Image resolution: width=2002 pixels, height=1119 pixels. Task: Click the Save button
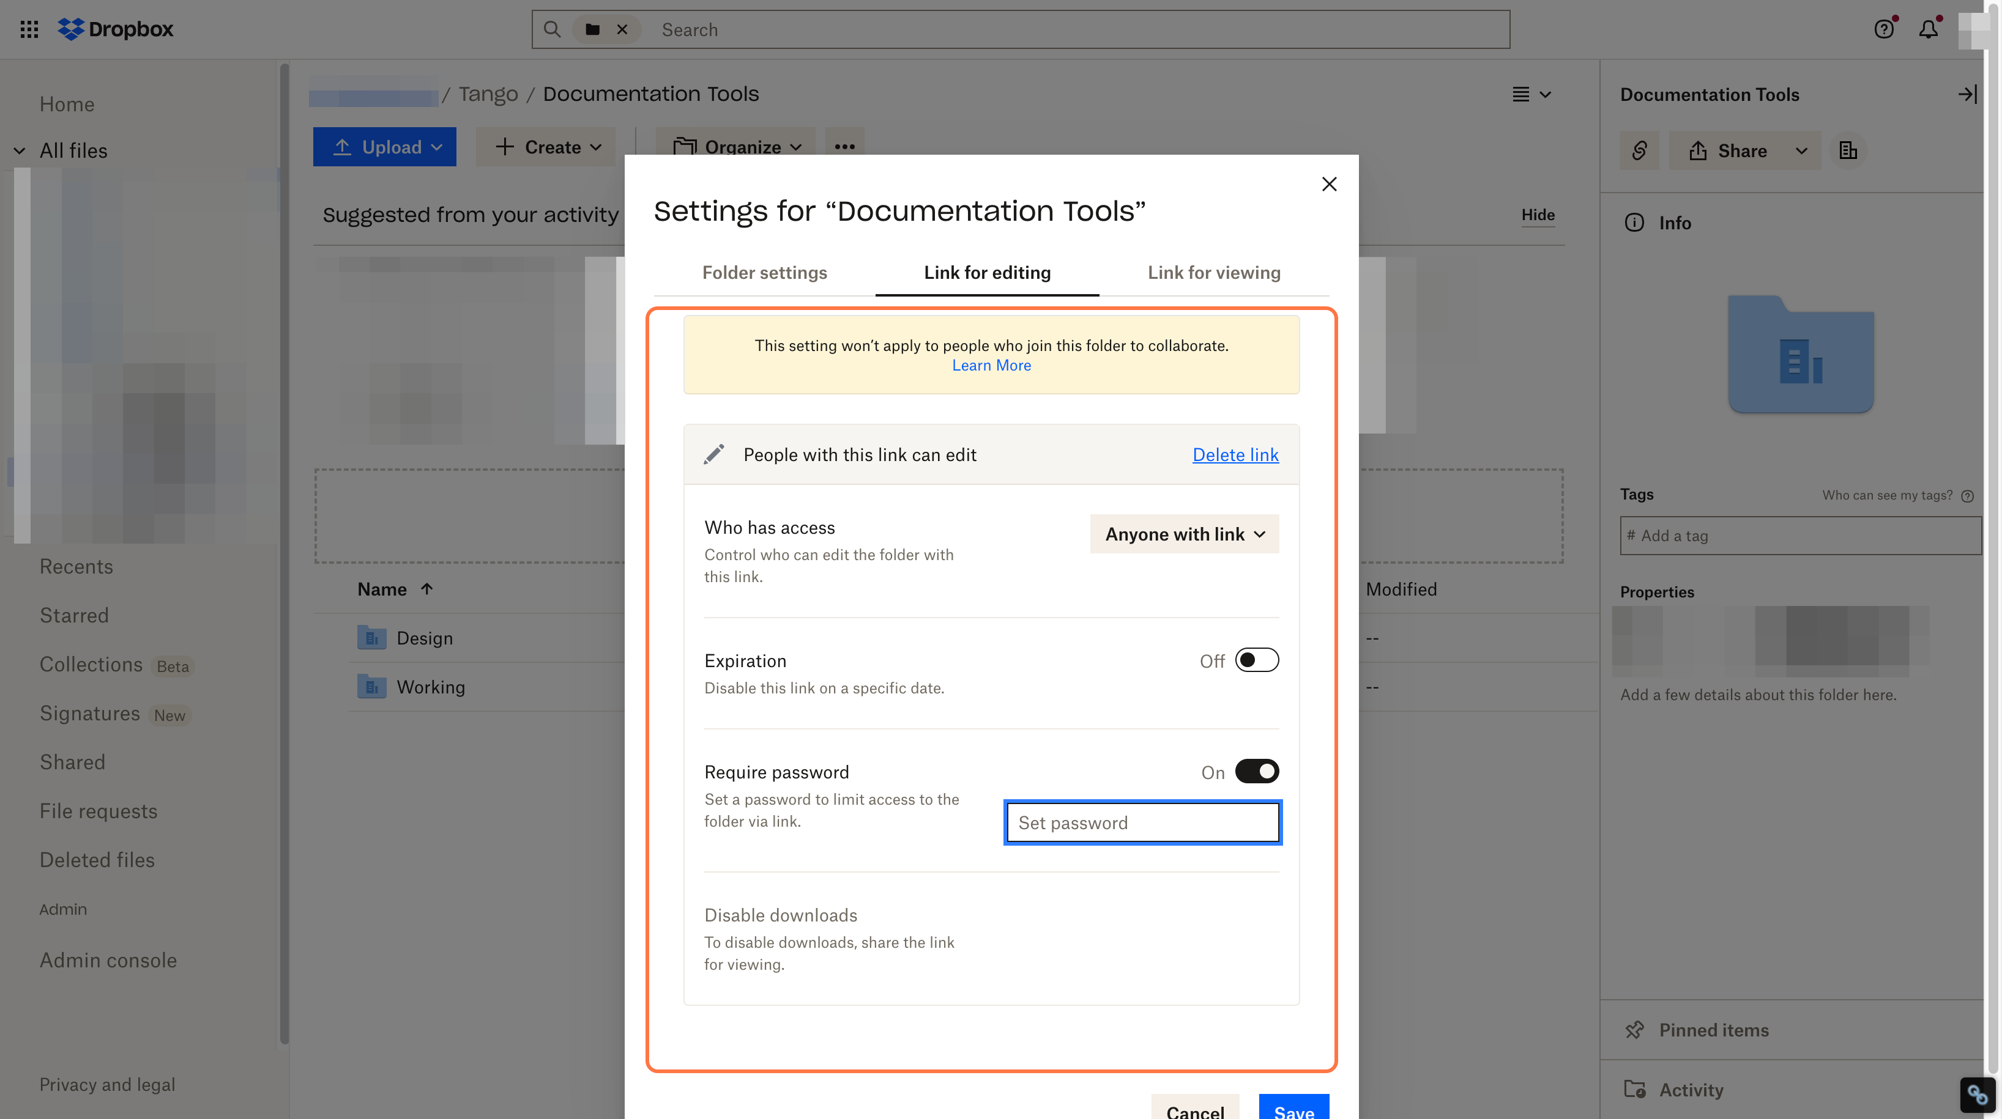tap(1293, 1108)
